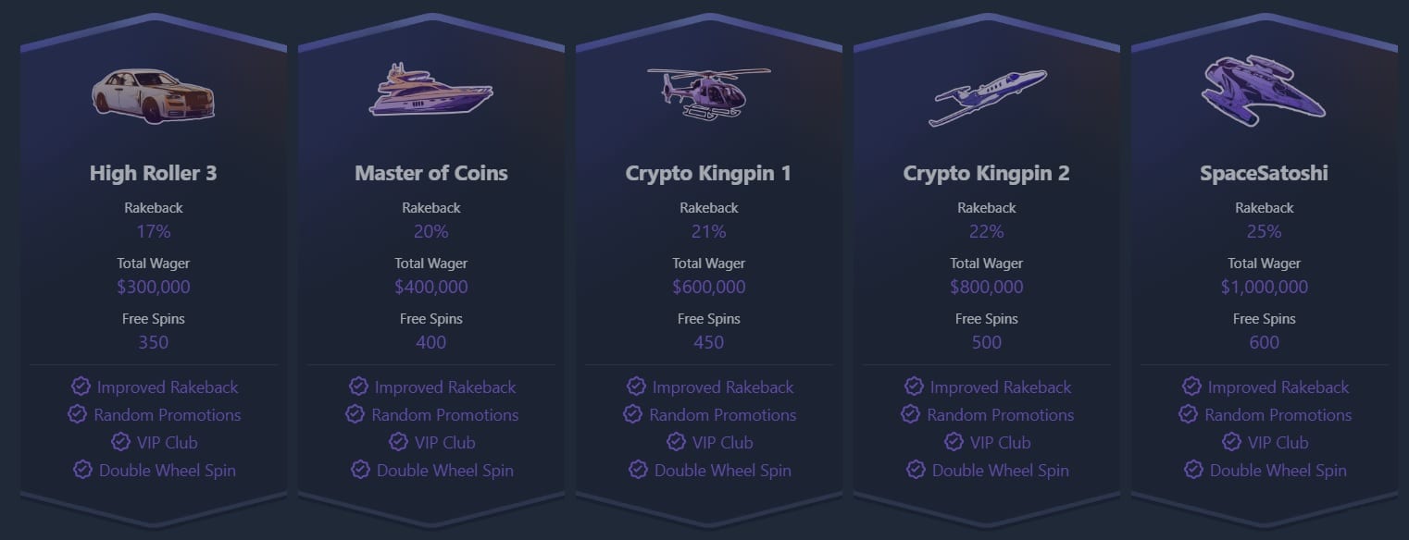Click the yacht icon on Master of Coins
The height and width of the screenshot is (540, 1409).
[x=431, y=90]
